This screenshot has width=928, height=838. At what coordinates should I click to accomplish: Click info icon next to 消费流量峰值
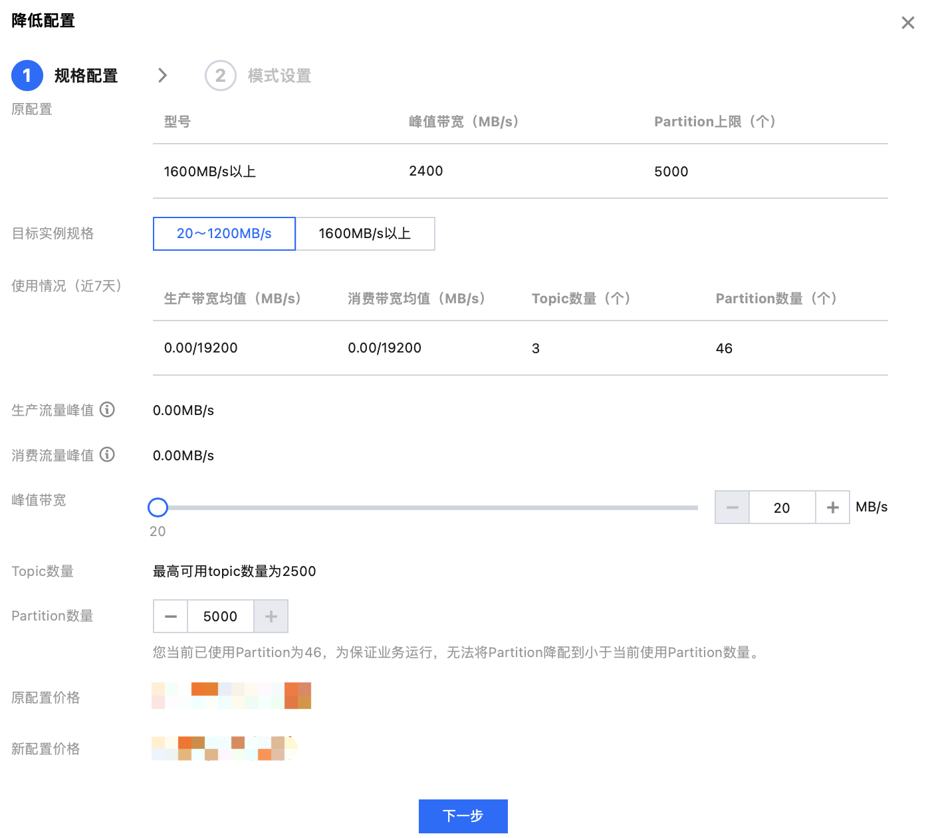click(107, 455)
